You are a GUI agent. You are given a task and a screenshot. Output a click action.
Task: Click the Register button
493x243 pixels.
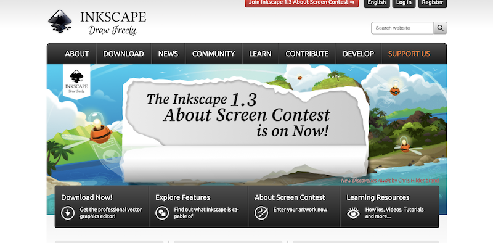pos(433,3)
